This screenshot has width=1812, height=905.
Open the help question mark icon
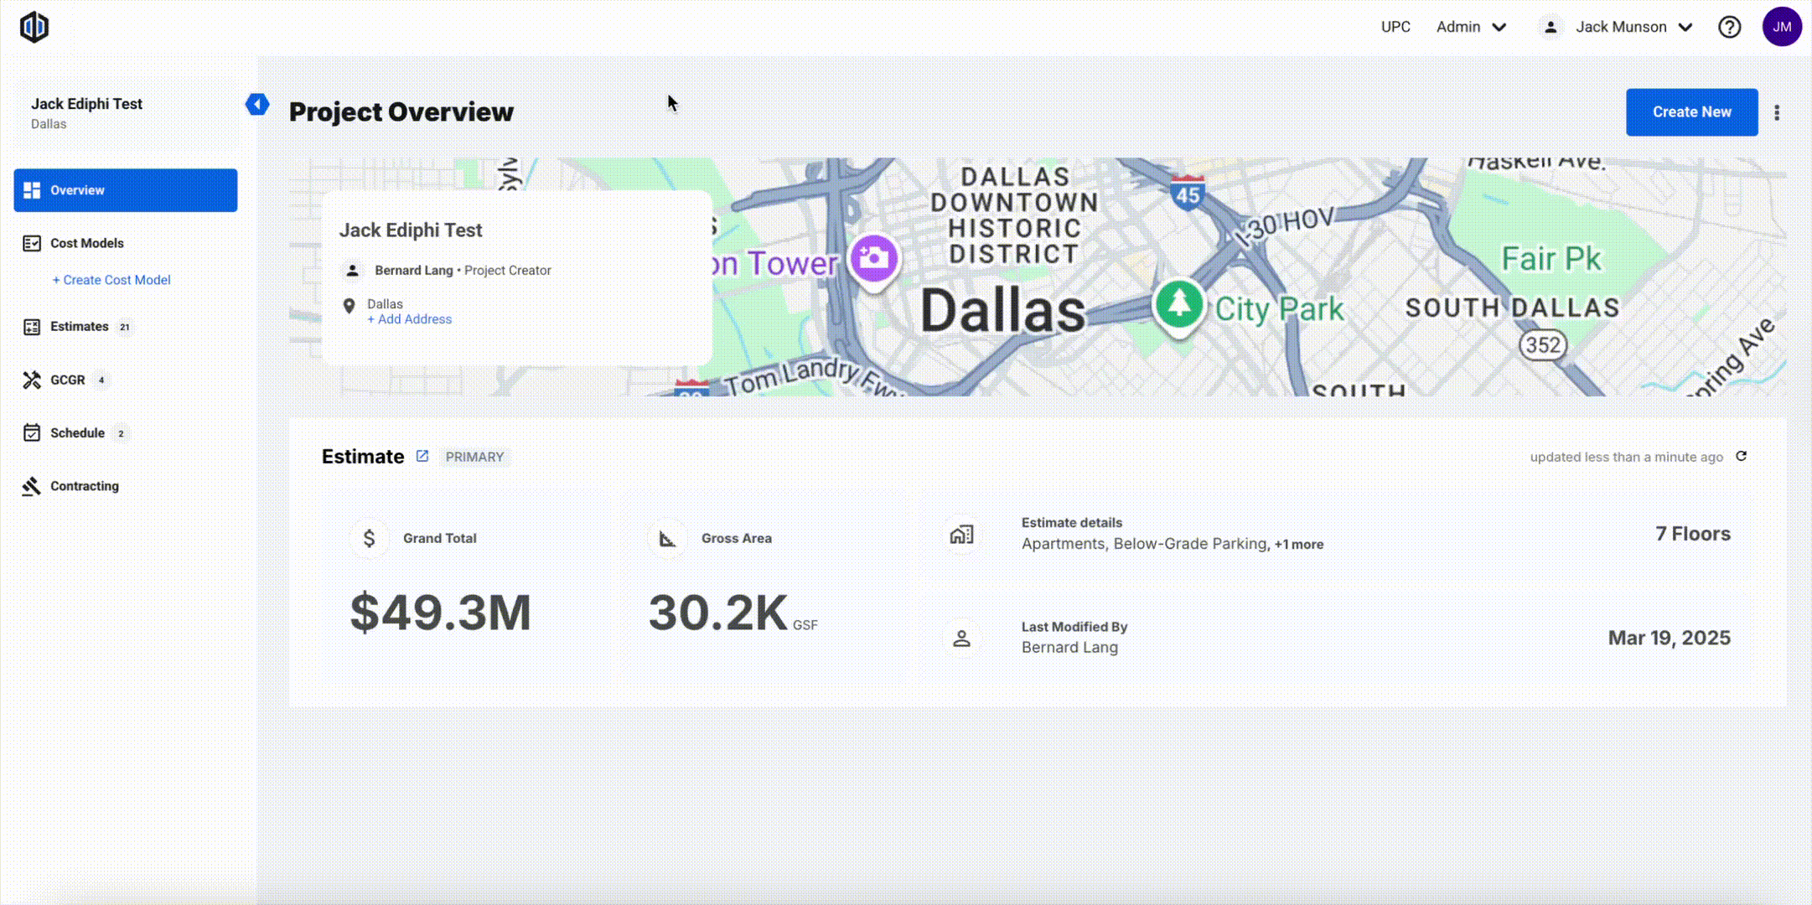(x=1729, y=27)
